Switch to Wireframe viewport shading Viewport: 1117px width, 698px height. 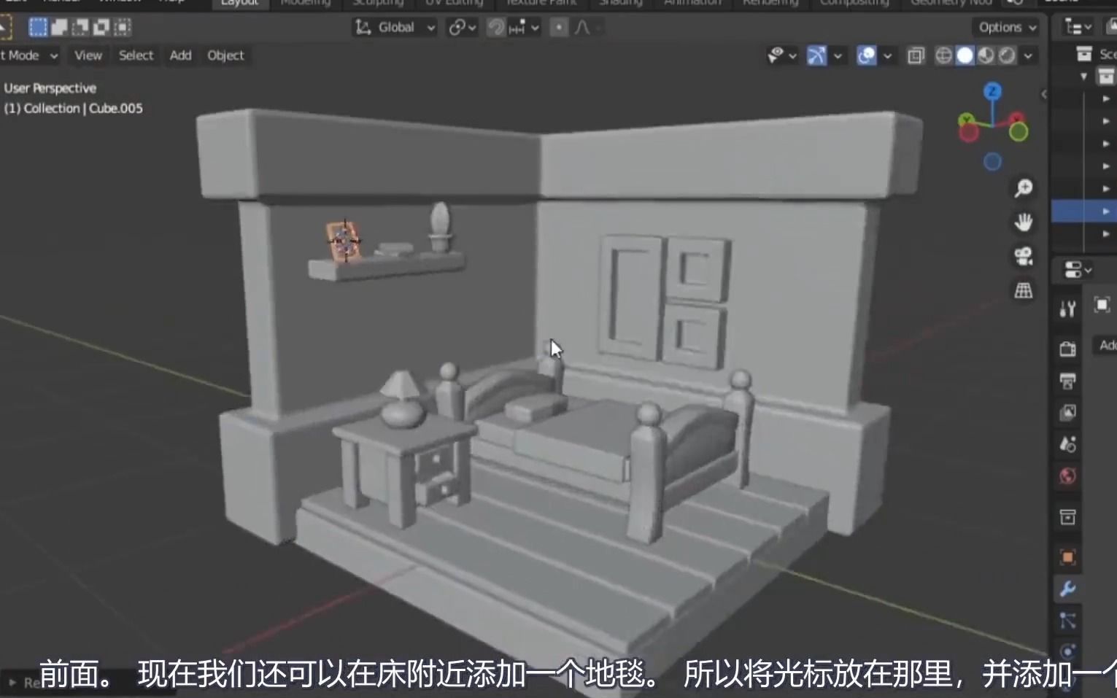pos(943,55)
